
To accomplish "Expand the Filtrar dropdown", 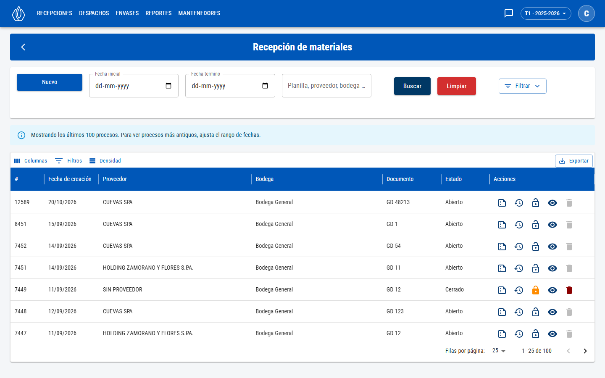I will coord(523,86).
